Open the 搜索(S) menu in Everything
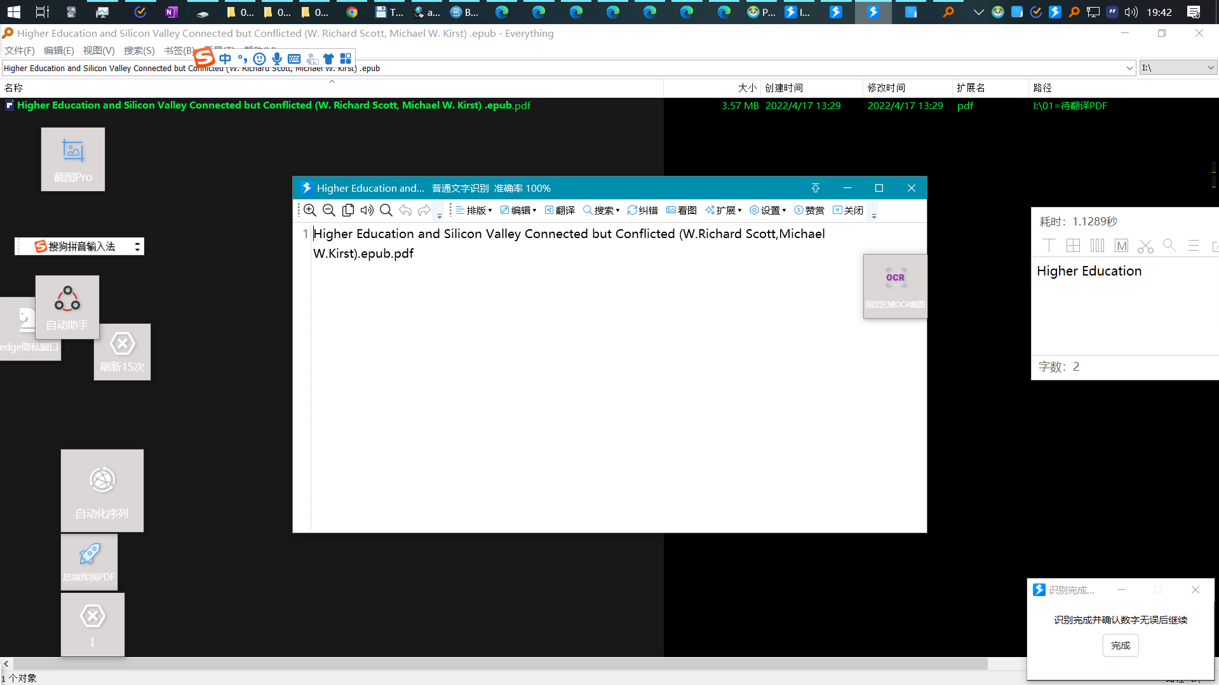 pos(139,51)
